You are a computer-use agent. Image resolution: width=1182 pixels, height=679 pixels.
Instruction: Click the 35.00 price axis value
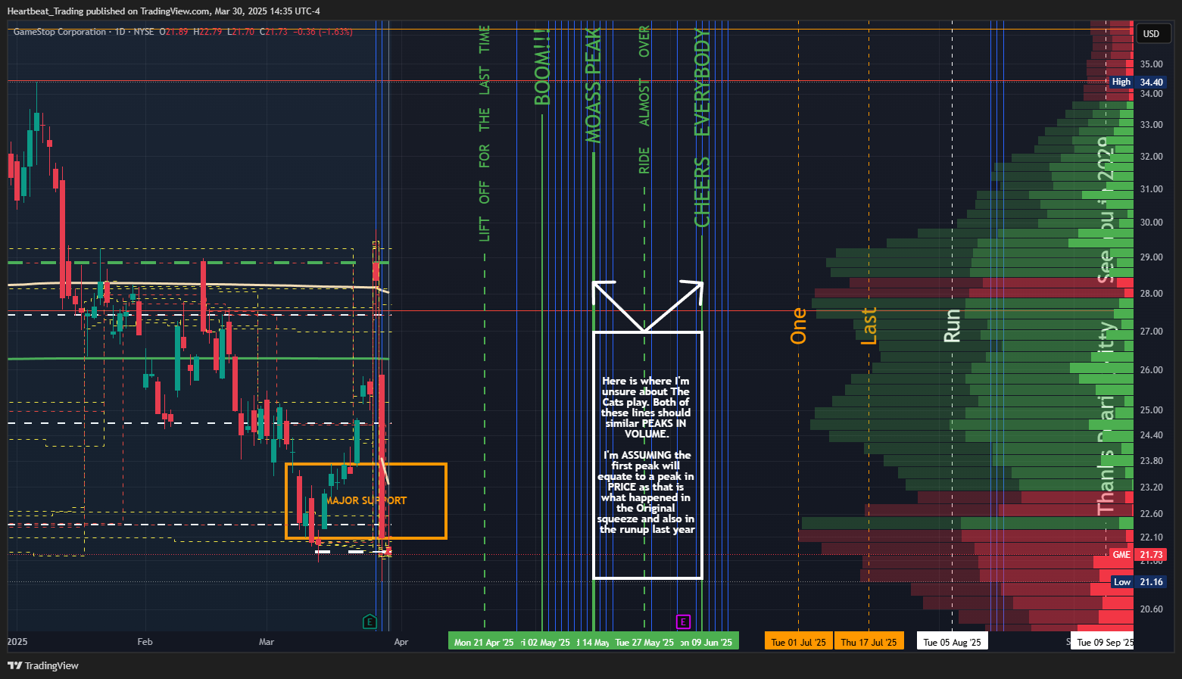point(1152,64)
